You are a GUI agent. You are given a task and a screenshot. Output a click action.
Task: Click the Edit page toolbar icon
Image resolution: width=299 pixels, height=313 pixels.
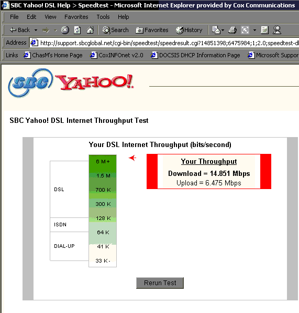(245, 30)
